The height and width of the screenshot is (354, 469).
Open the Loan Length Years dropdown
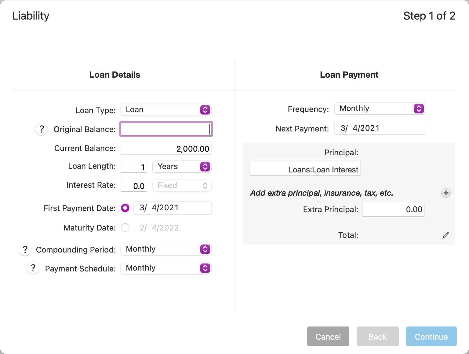[182, 167]
